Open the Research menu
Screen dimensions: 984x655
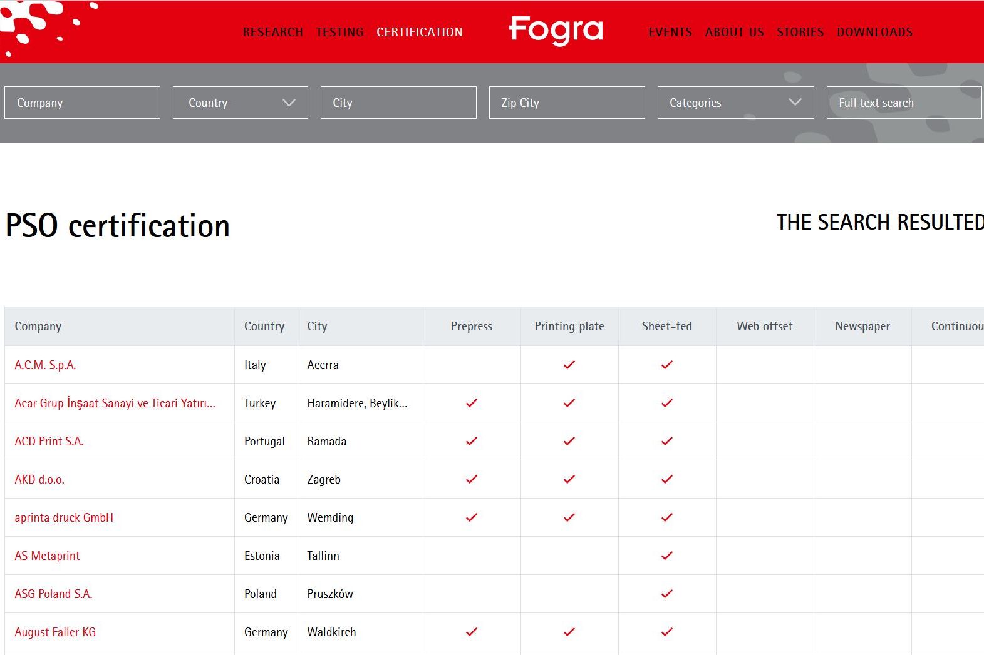(x=273, y=32)
